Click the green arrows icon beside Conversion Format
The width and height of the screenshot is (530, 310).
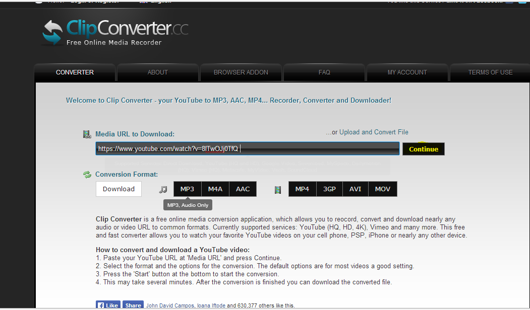tap(87, 175)
